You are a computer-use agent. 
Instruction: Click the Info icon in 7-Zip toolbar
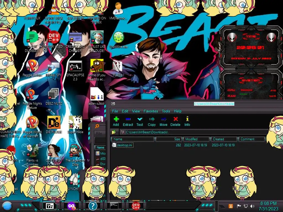187,119
